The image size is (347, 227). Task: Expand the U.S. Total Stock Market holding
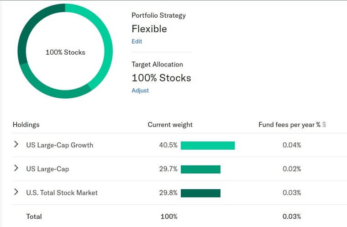click(x=16, y=192)
